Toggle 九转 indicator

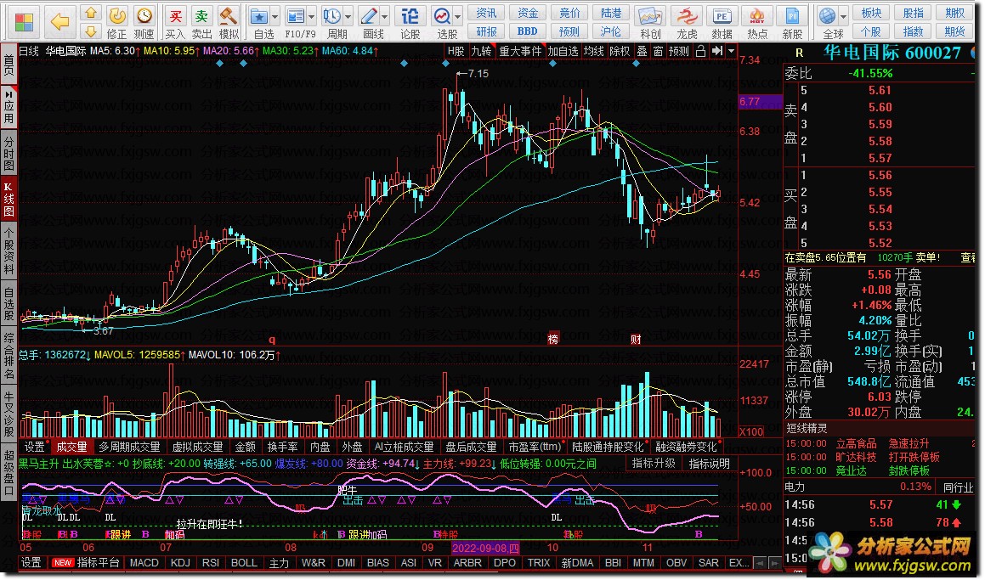481,52
